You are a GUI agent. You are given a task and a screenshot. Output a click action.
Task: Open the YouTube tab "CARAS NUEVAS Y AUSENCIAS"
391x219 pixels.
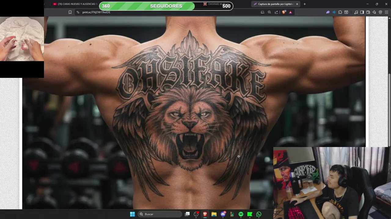tap(75, 4)
